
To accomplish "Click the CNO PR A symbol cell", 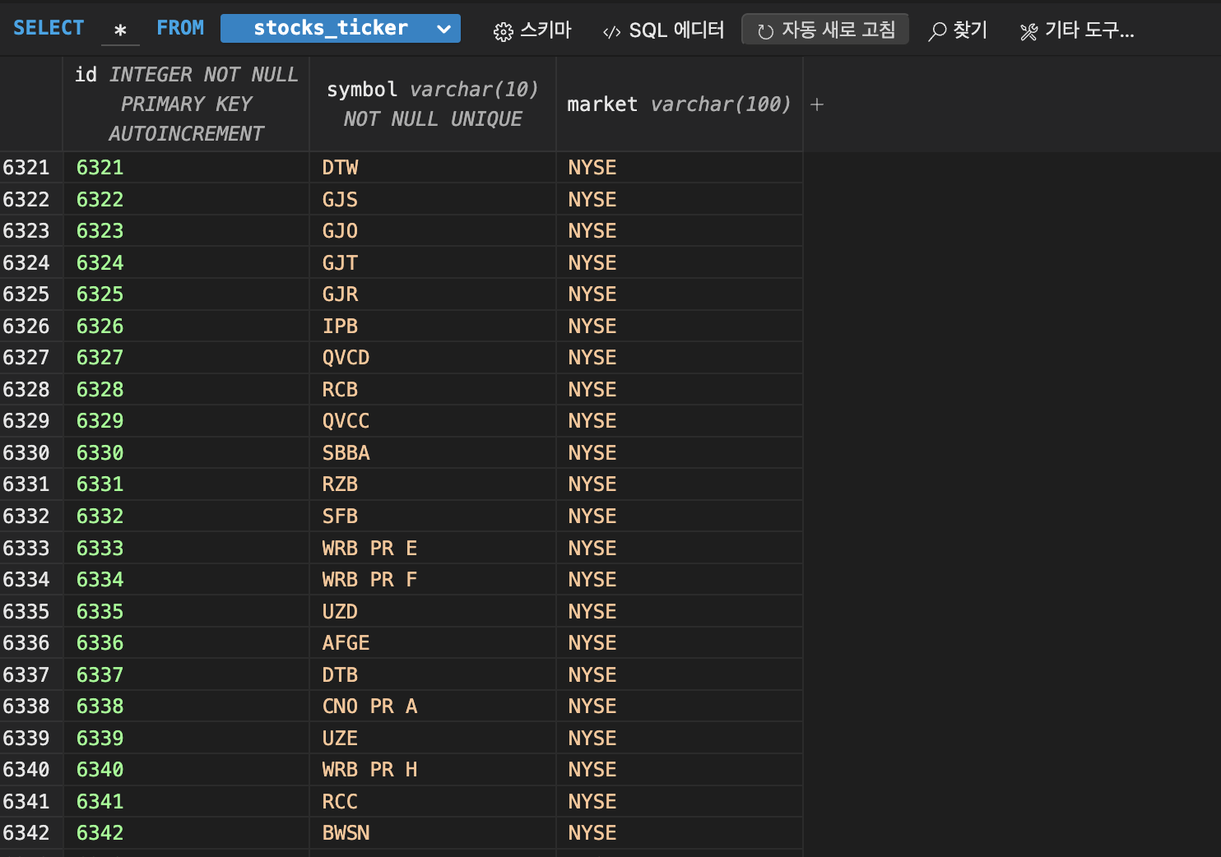I will (x=433, y=706).
